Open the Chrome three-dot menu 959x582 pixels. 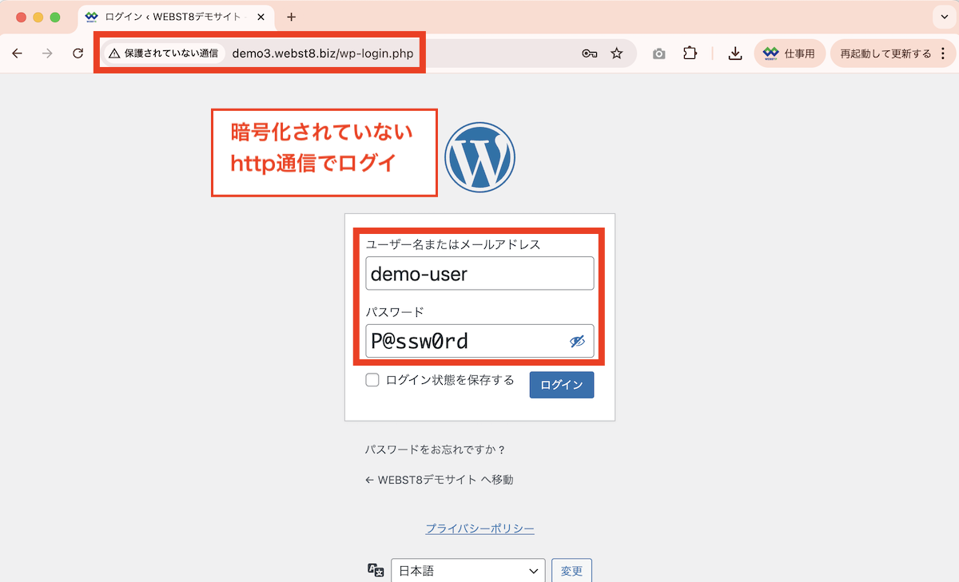pyautogui.click(x=944, y=53)
